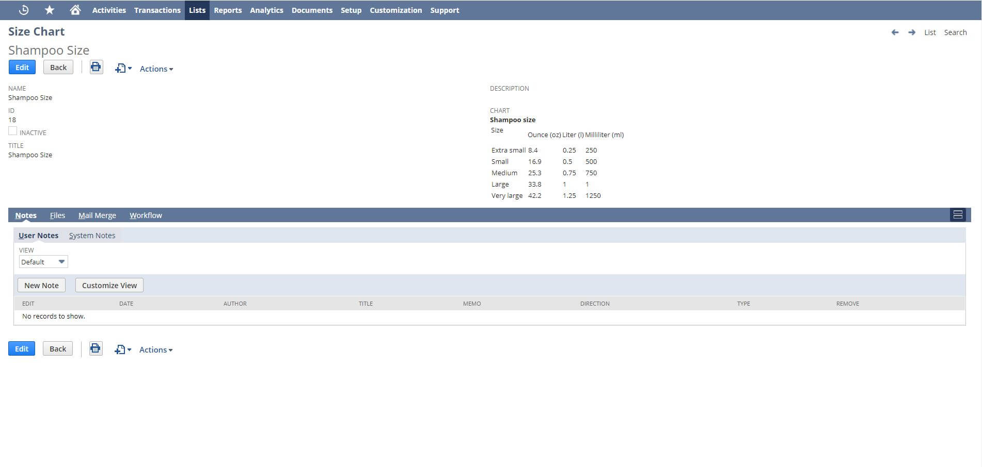Image resolution: width=982 pixels, height=467 pixels.
Task: Click the Customize View button
Action: (x=109, y=285)
